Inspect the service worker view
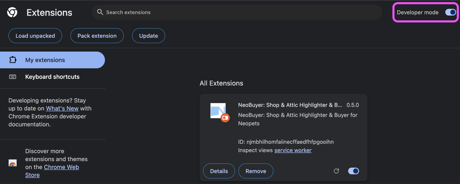The height and width of the screenshot is (184, 460). [293, 150]
